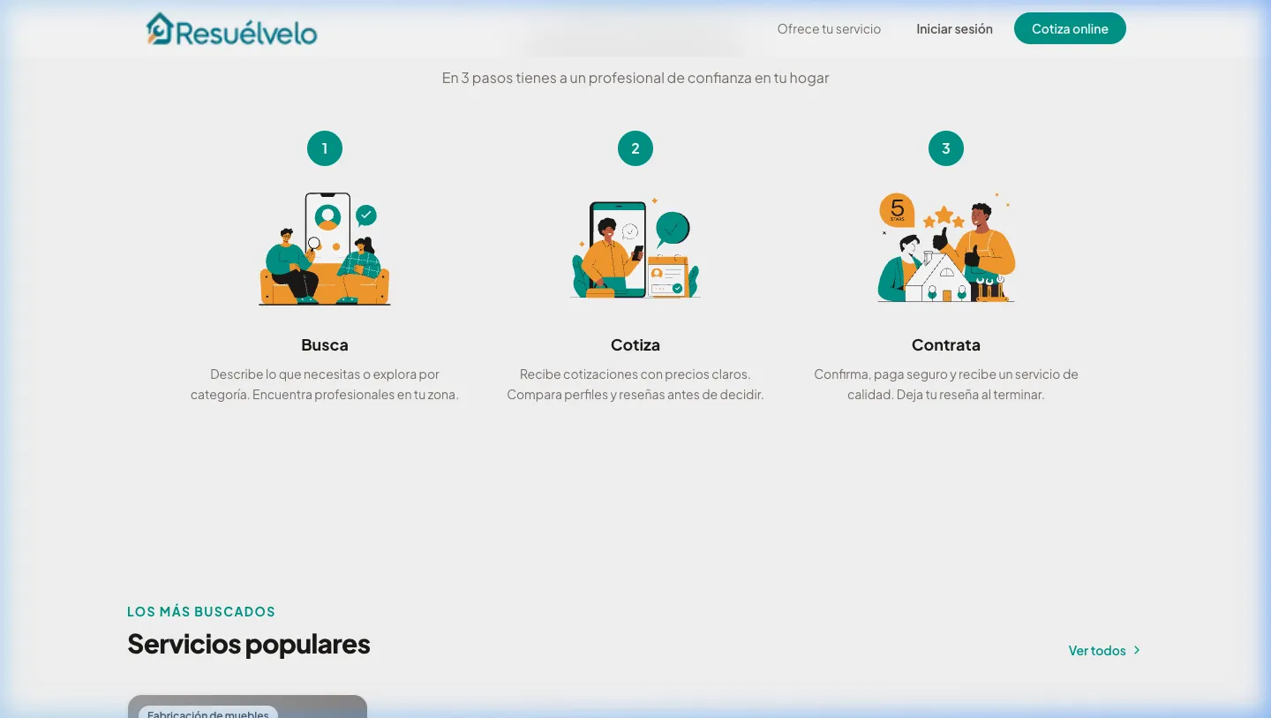Select Ofrece tu servicio in the navigation
This screenshot has height=718, width=1271.
click(829, 28)
